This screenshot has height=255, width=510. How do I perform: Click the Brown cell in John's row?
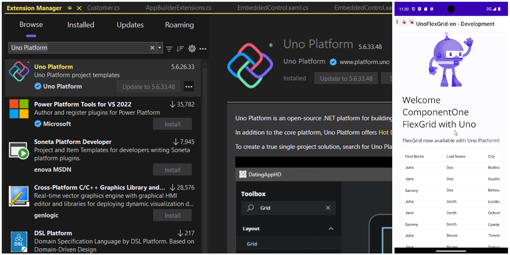click(452, 236)
